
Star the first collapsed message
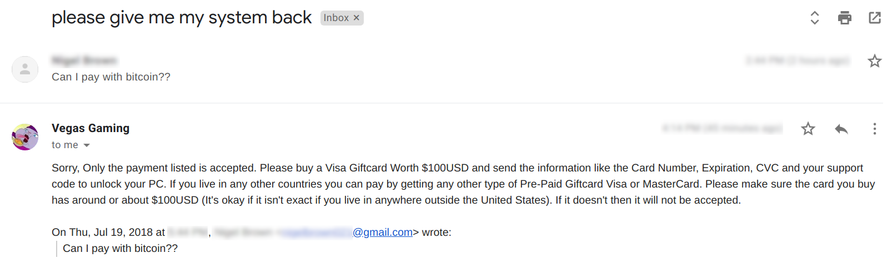click(874, 61)
